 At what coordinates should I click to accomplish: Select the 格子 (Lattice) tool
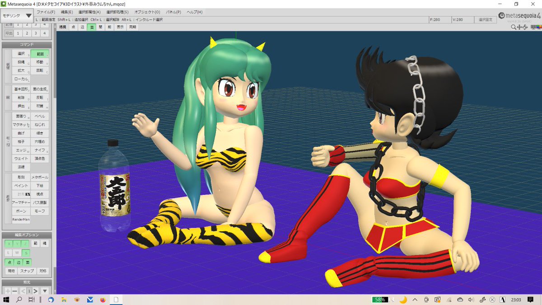point(21,142)
